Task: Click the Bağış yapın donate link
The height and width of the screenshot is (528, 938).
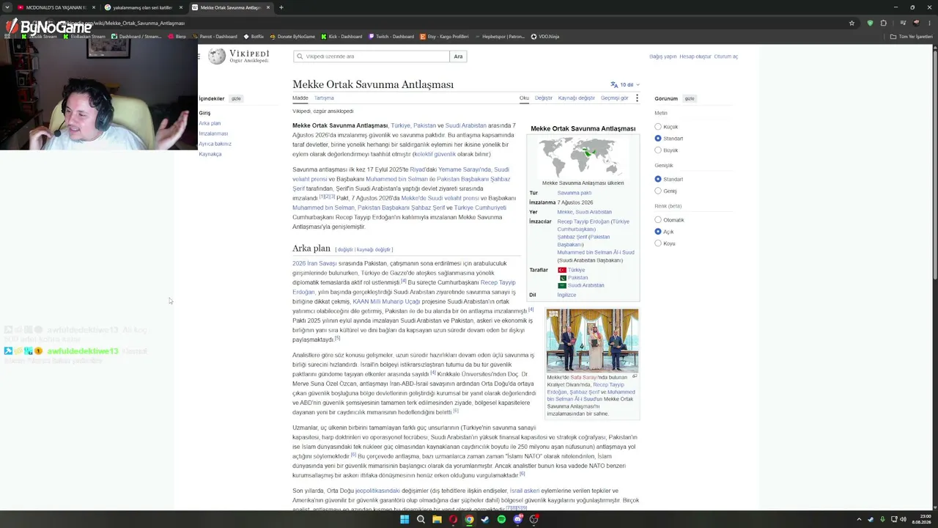Action: coord(662,56)
